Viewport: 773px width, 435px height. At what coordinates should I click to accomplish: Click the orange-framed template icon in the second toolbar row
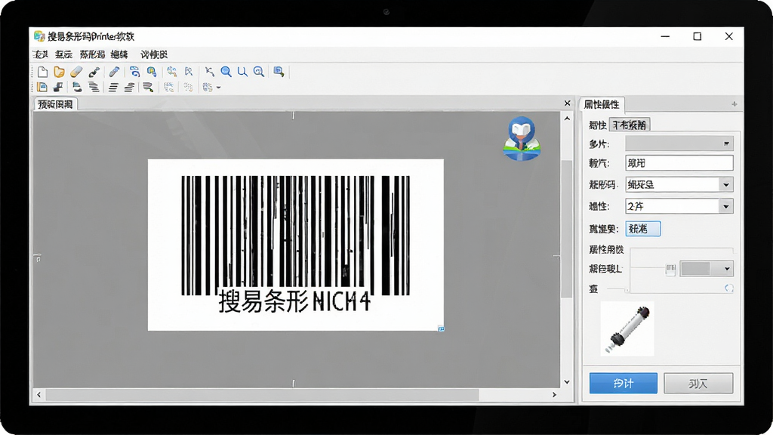point(42,88)
